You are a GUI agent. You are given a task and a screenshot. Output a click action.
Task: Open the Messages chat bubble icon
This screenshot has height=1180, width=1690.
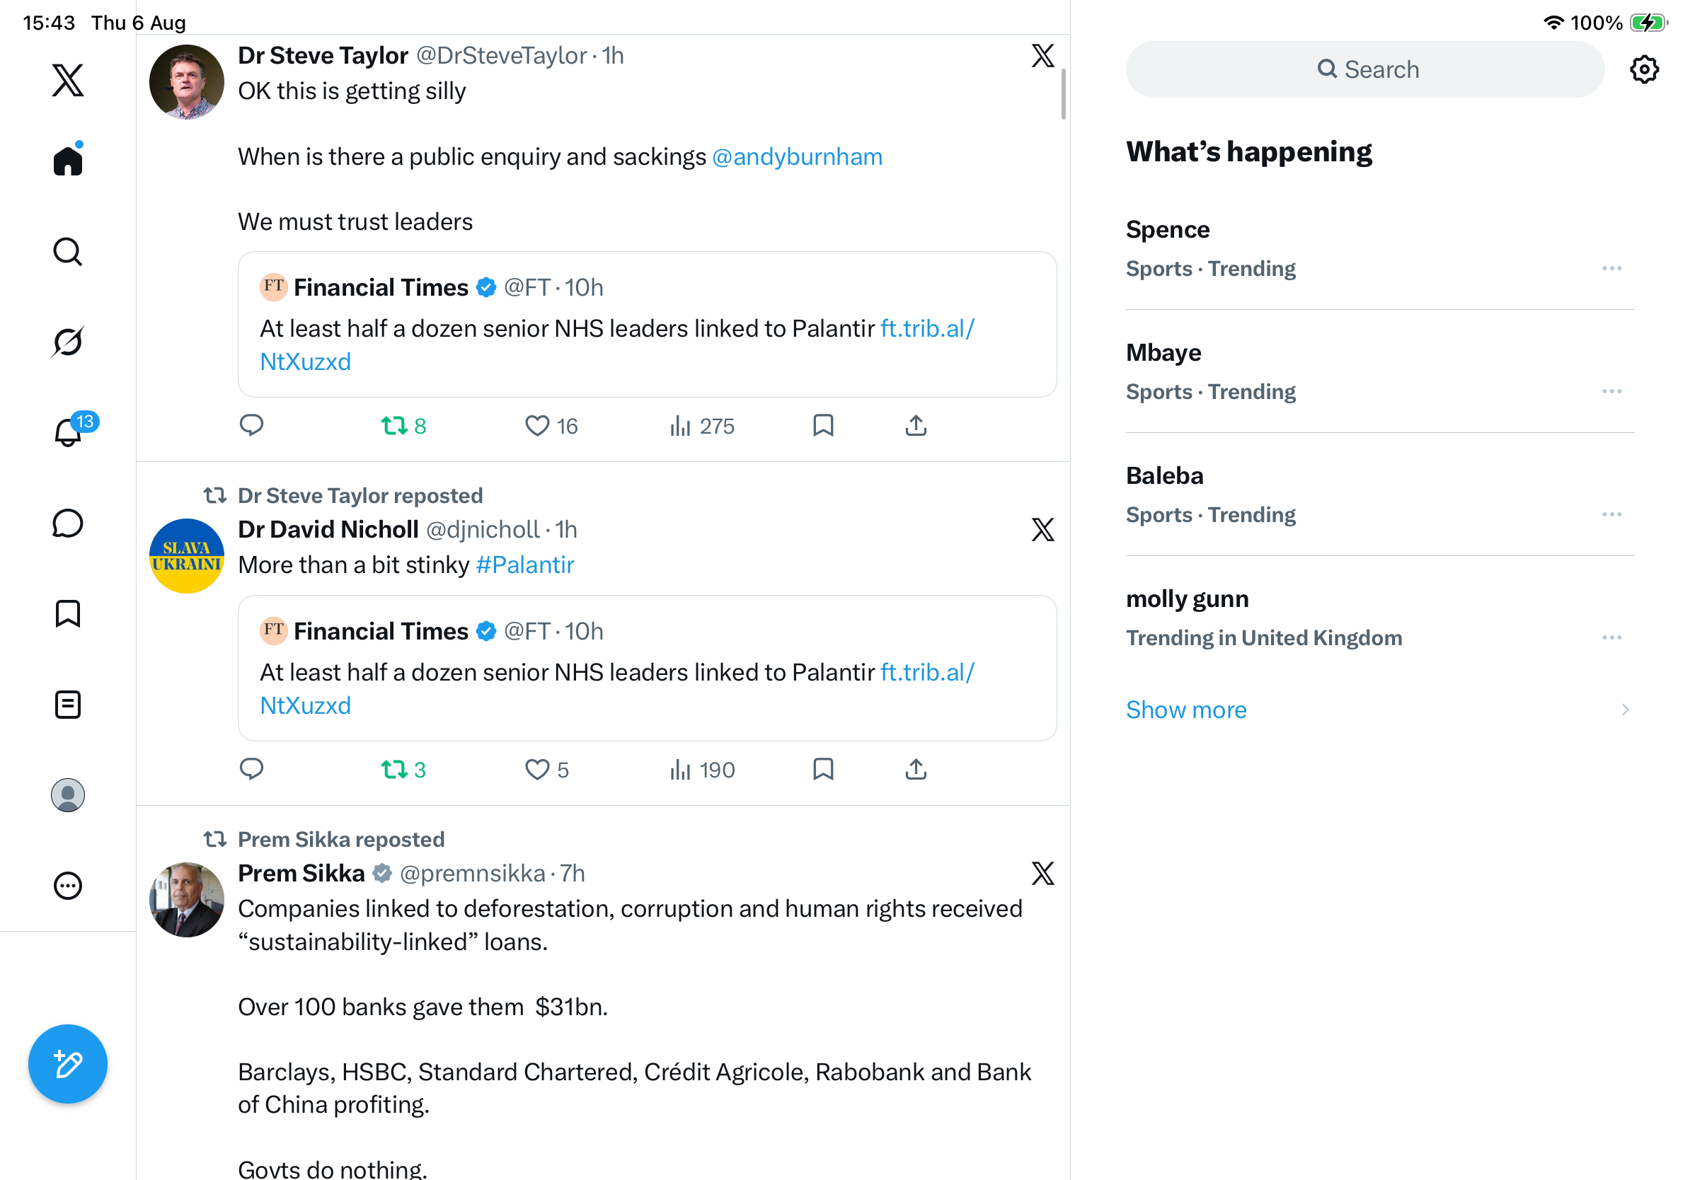68,523
